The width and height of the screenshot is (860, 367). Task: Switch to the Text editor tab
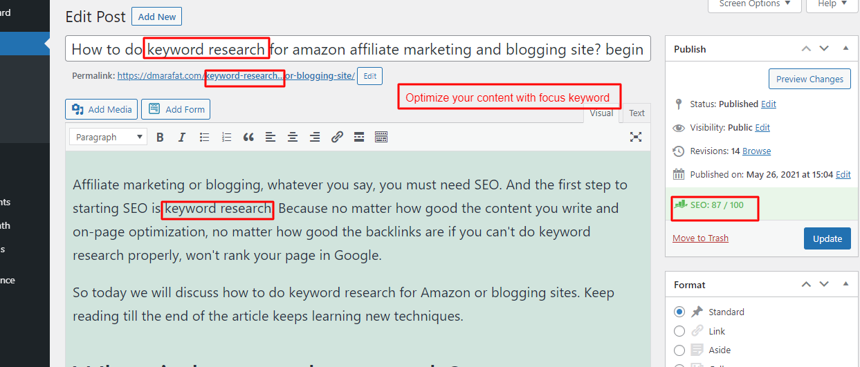point(637,113)
